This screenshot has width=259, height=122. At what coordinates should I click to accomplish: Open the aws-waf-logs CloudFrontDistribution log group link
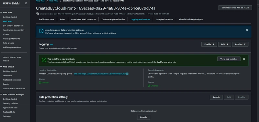coord(100,74)
